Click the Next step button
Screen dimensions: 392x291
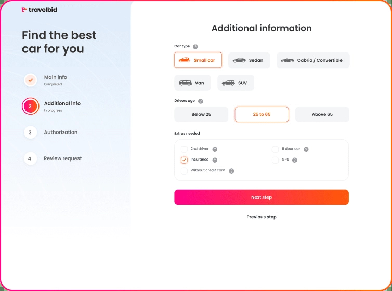click(x=262, y=197)
